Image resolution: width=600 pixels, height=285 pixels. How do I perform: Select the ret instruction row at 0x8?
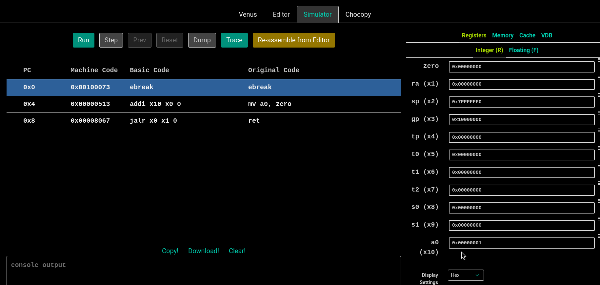pos(204,121)
